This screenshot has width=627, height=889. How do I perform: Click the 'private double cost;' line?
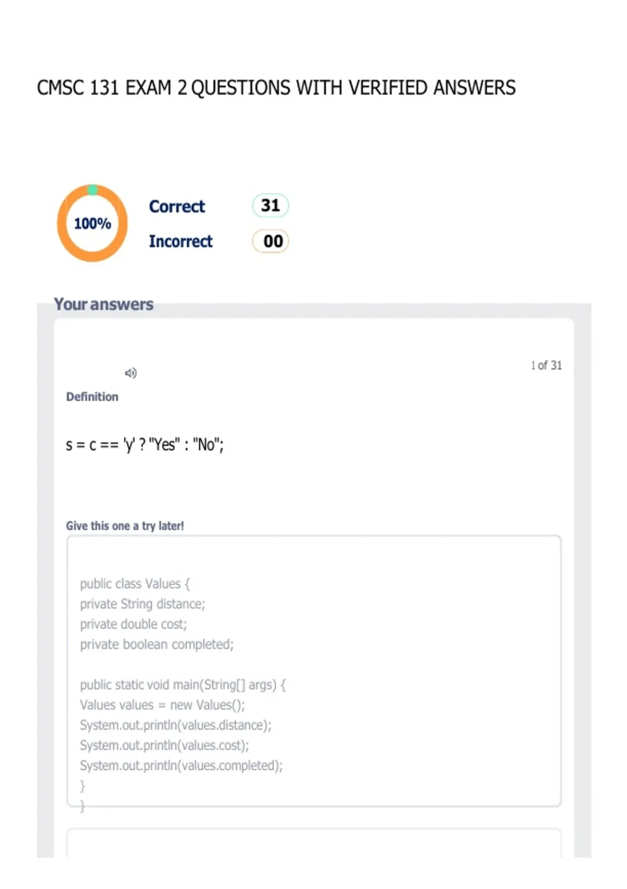click(x=133, y=624)
